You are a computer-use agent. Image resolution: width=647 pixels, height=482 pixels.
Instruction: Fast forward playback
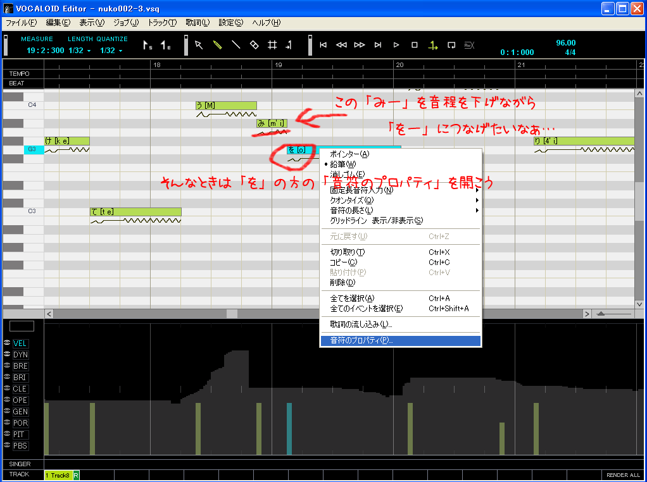[x=360, y=45]
